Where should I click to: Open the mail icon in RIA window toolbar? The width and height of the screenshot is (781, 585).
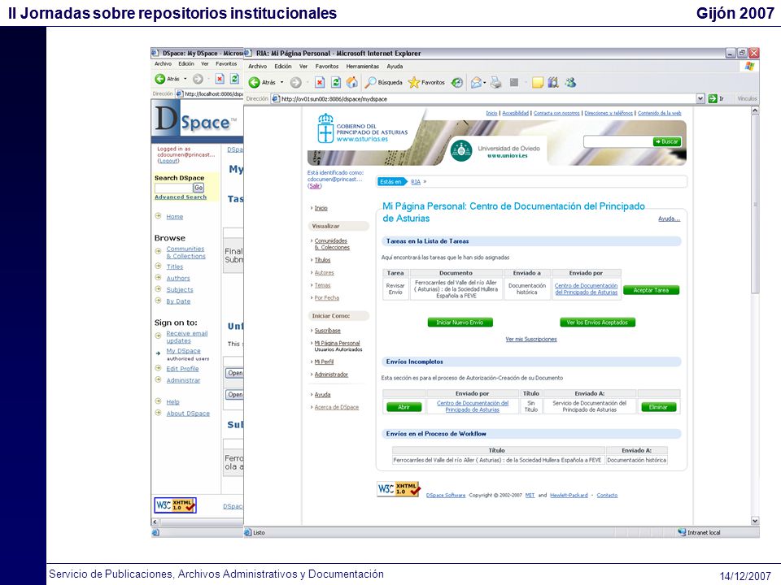click(x=476, y=83)
